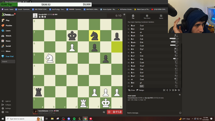
Task: Step forward one move
Action: 170,90
